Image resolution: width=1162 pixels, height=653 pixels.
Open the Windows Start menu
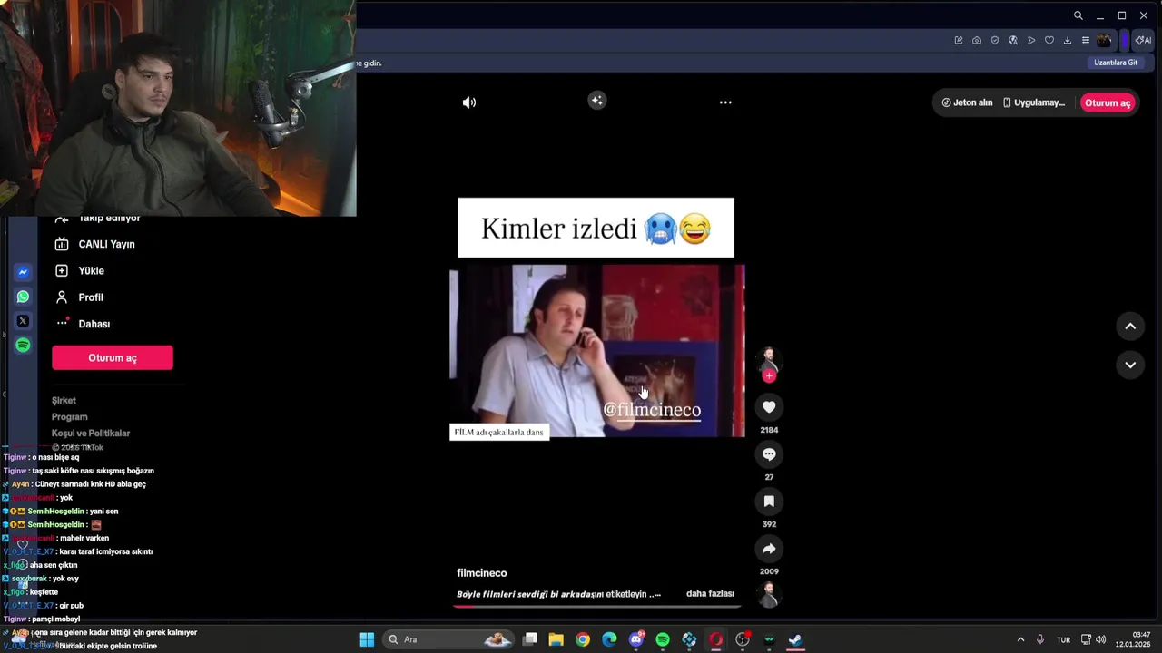tap(367, 639)
